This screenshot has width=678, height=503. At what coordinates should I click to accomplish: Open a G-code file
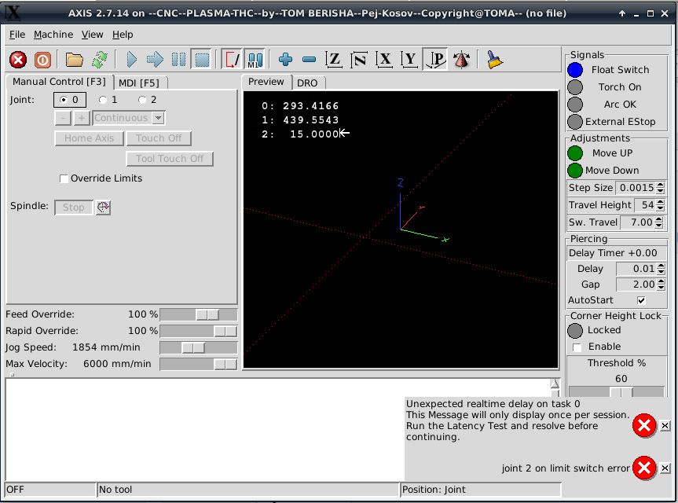tap(75, 60)
